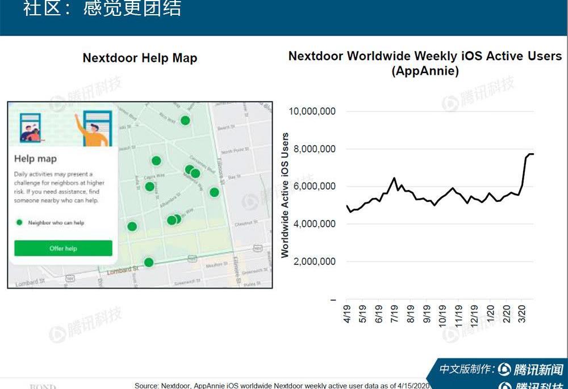Image resolution: width=568 pixels, height=389 pixels.
Task: Click the '7/19' x-axis label
Action: pos(394,314)
